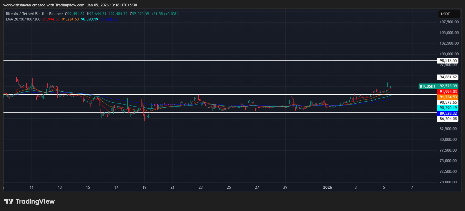Click the red EMA value 91,994.03 in legend
This screenshot has width=465, height=211.
(51, 19)
